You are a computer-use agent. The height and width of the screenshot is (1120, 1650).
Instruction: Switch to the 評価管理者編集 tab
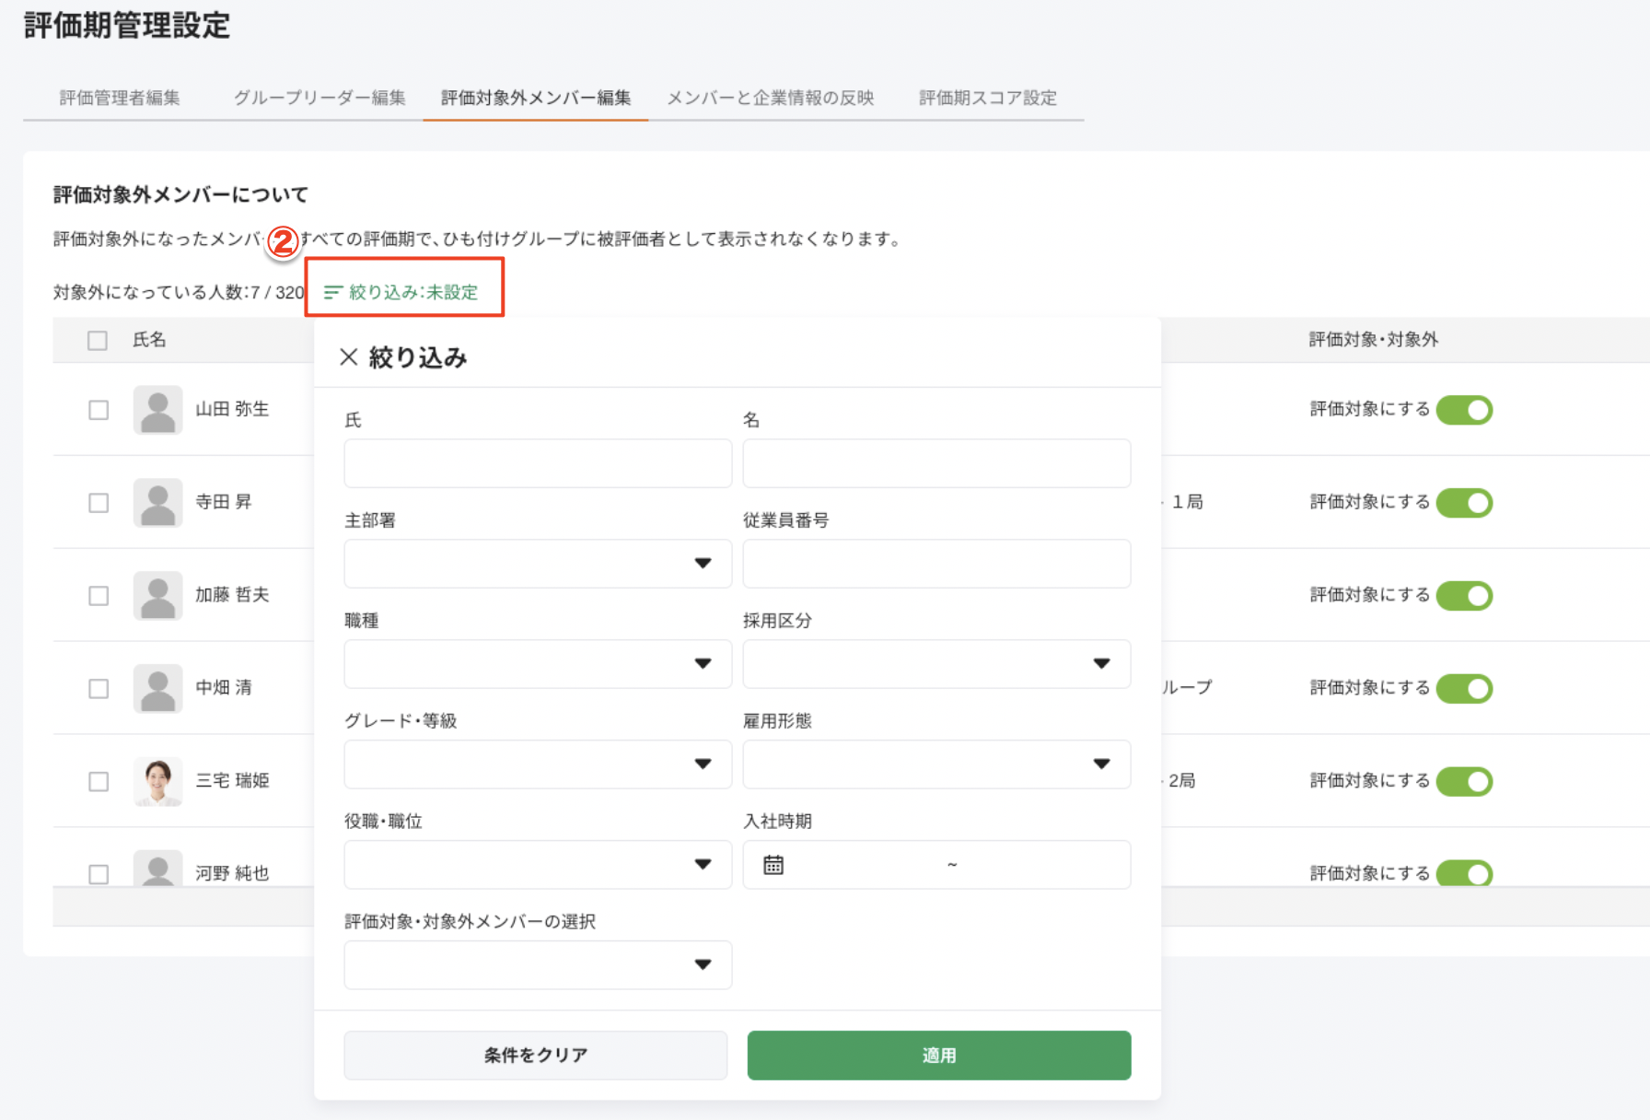pyautogui.click(x=120, y=98)
